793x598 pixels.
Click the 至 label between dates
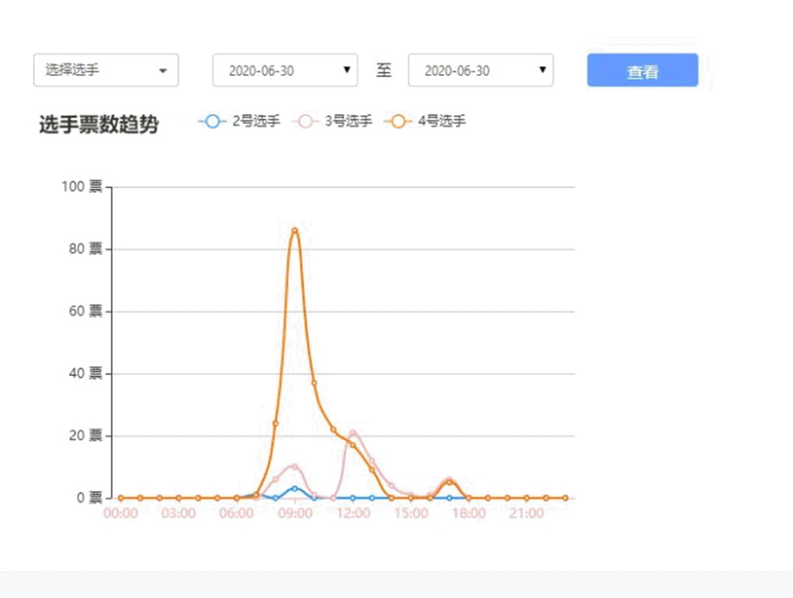coord(384,70)
